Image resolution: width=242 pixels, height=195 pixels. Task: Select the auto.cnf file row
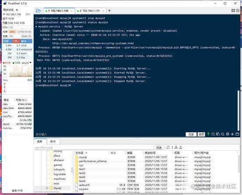[156, 185]
